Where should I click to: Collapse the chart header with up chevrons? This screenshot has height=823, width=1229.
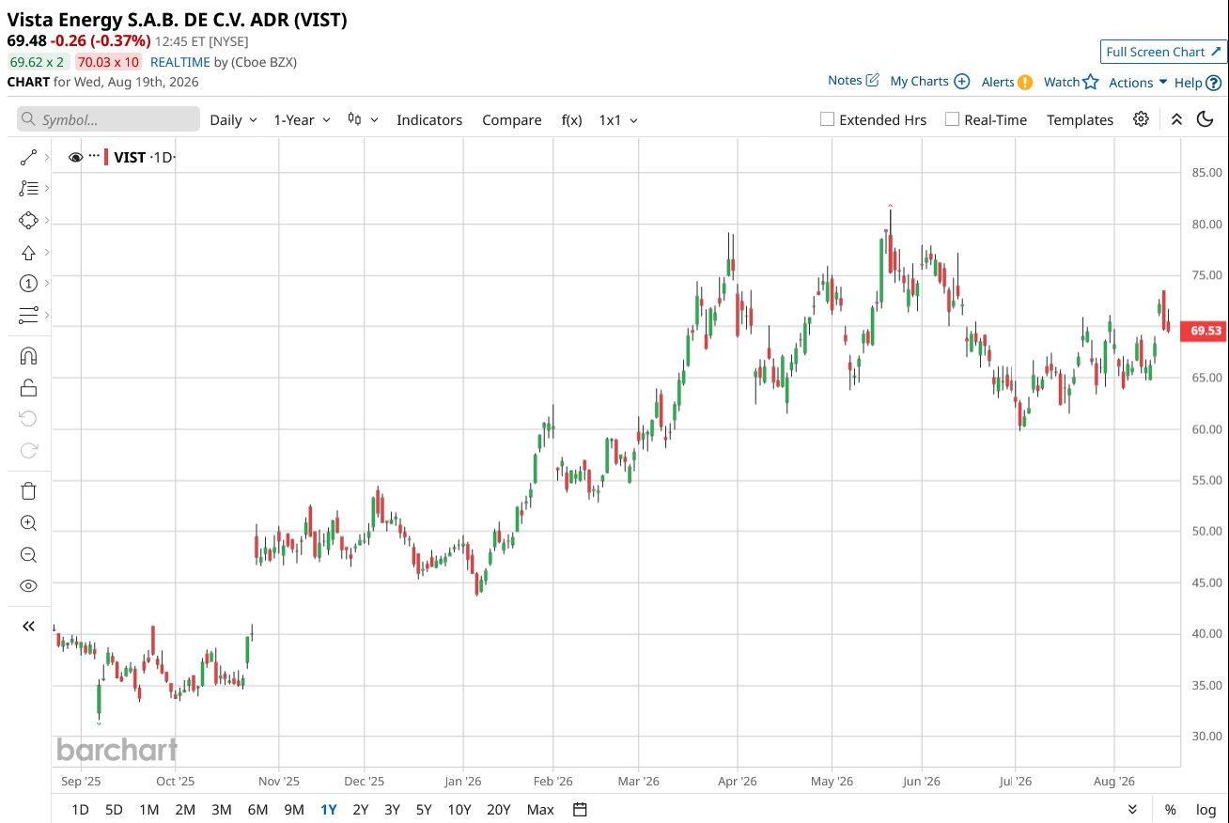pos(1176,119)
